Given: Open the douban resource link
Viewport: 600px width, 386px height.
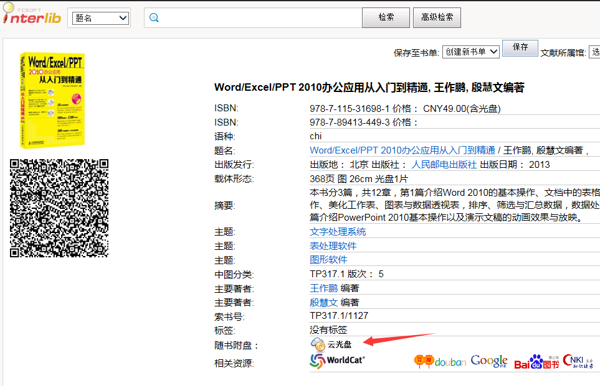Looking at the screenshot, I should [x=440, y=361].
